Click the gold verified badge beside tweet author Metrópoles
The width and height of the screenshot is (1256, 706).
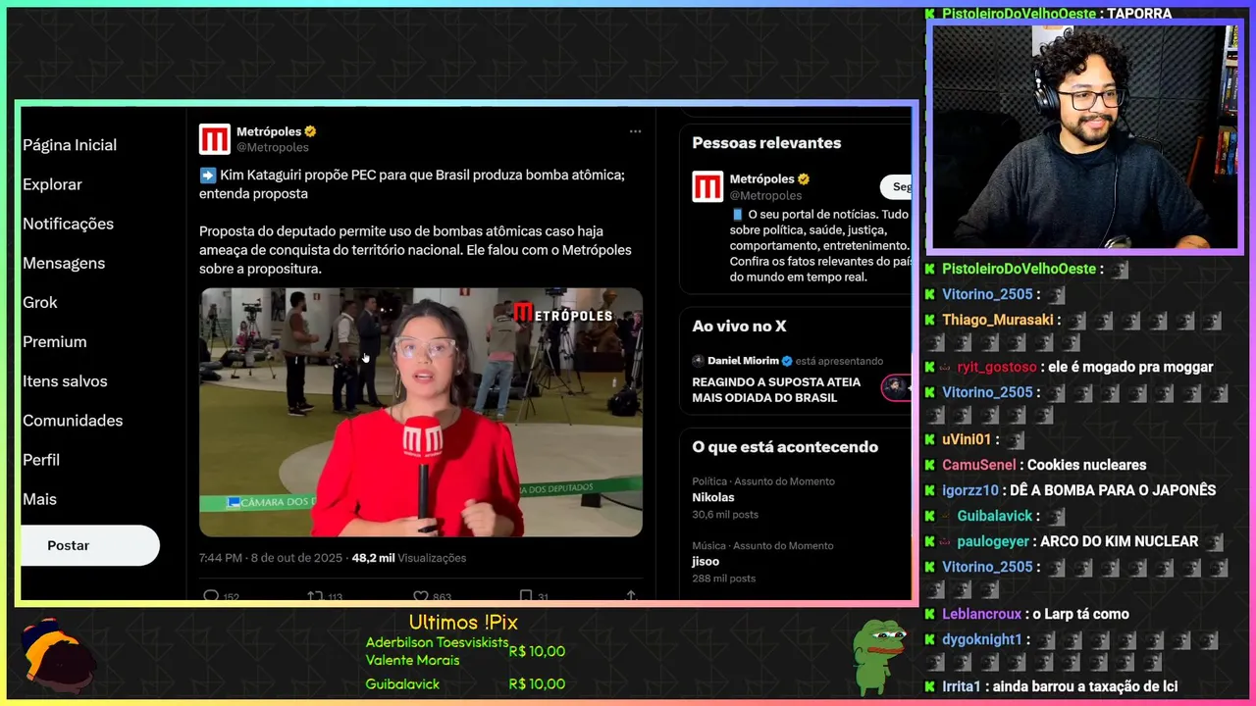point(310,131)
